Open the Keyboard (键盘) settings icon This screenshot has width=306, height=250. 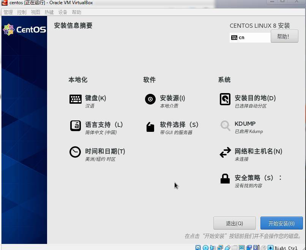[x=76, y=99]
